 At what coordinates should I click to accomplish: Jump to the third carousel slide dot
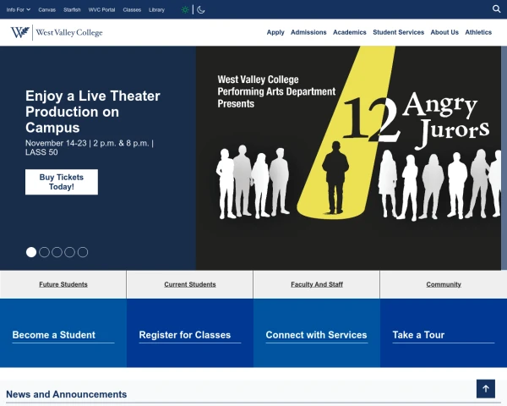[57, 252]
